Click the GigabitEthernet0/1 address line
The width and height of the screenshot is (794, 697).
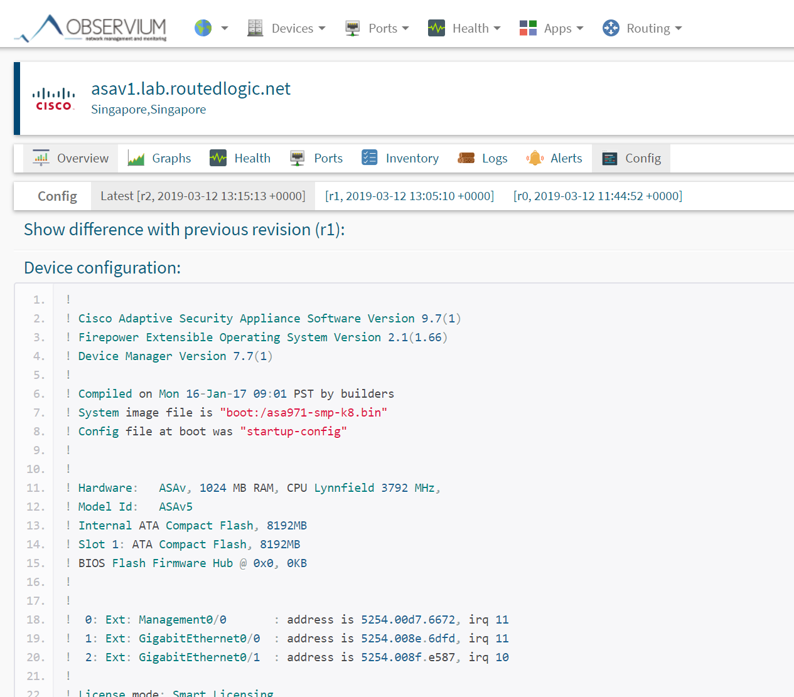287,657
